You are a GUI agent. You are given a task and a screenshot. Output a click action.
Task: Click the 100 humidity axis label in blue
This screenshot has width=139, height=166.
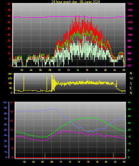coord(5,103)
